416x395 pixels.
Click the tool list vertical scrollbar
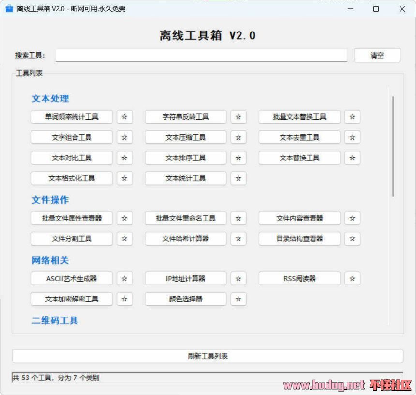tap(393, 145)
